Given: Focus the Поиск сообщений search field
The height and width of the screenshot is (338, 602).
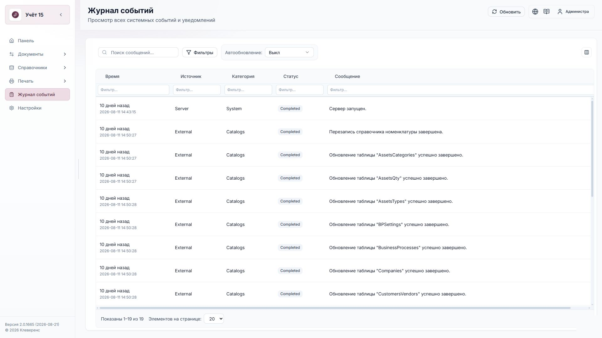Looking at the screenshot, I should point(138,52).
